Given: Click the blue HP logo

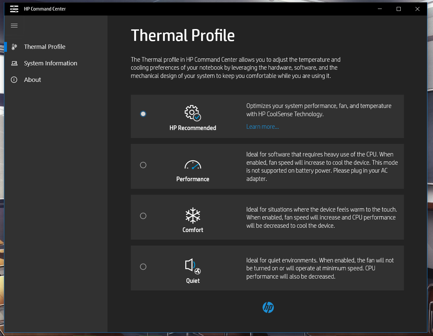Looking at the screenshot, I should pos(268,307).
